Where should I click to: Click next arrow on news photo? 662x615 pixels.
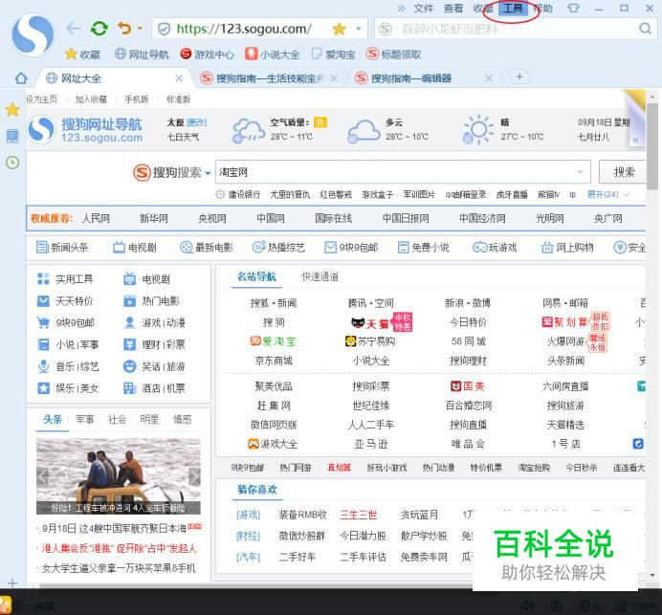[x=194, y=476]
